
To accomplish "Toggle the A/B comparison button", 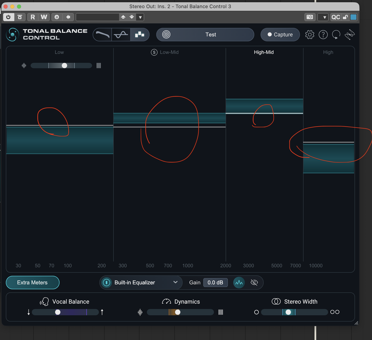I will pos(57,17).
